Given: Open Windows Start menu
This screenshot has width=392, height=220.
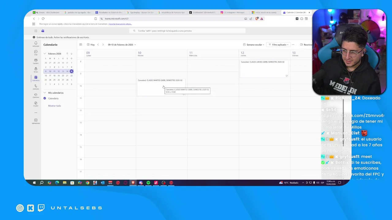Looking at the screenshot, I should click(x=34, y=183).
